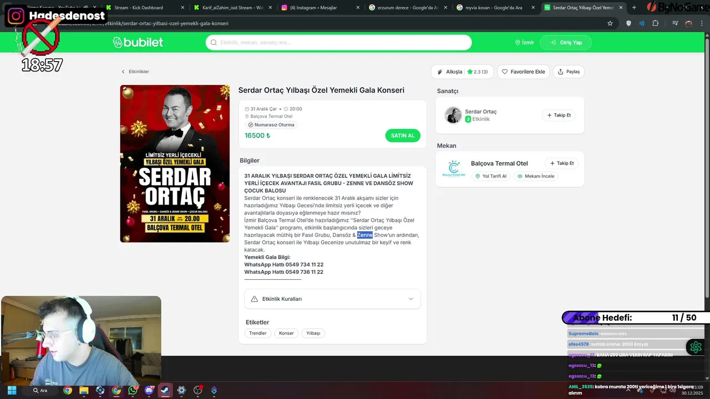Click the magnifier icon in the search bar
Screen dimensions: 710x399
214,43
